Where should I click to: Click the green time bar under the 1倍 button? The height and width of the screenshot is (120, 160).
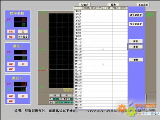click(56, 99)
